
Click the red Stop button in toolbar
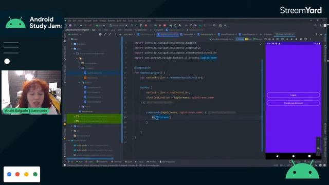tap(164, 25)
